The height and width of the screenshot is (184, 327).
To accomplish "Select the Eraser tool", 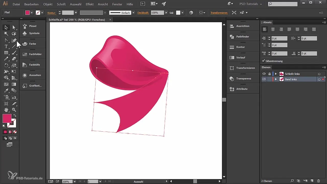I will pyautogui.click(x=14, y=59).
